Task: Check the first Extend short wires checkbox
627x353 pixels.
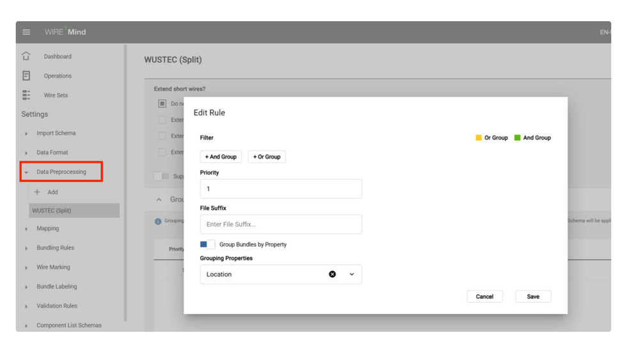Action: click(162, 104)
